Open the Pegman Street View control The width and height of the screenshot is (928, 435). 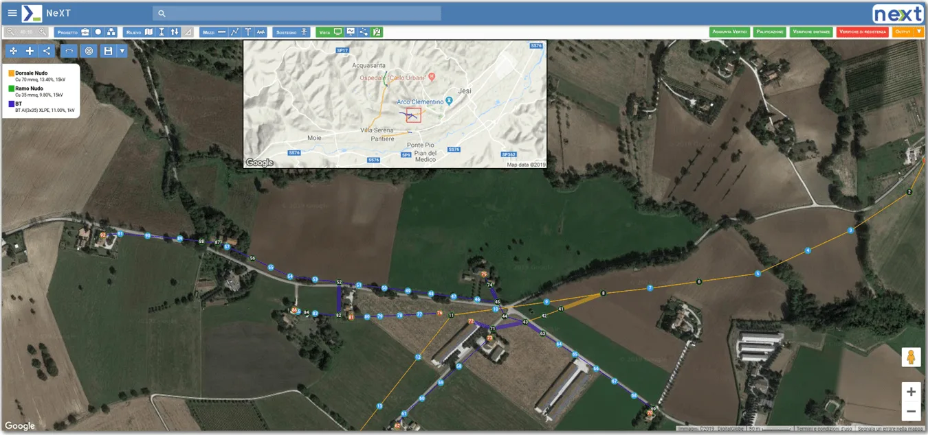[911, 357]
